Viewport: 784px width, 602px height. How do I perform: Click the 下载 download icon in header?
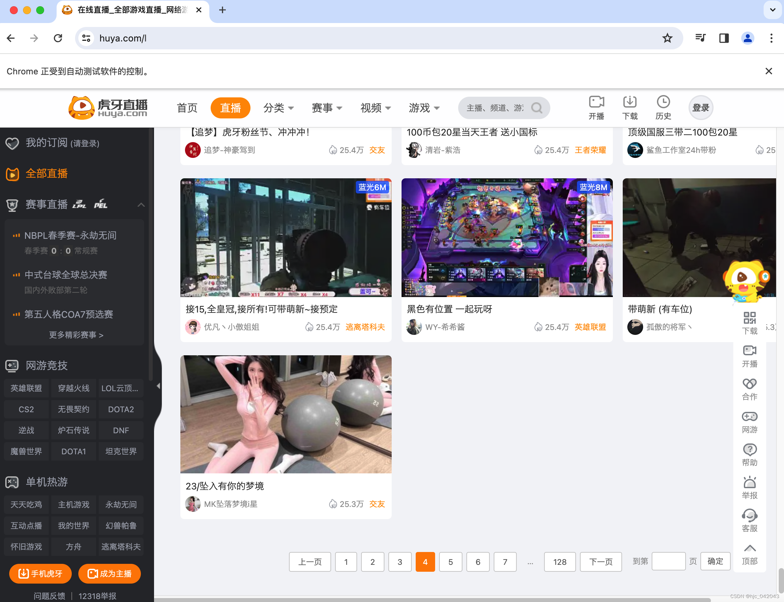(630, 102)
